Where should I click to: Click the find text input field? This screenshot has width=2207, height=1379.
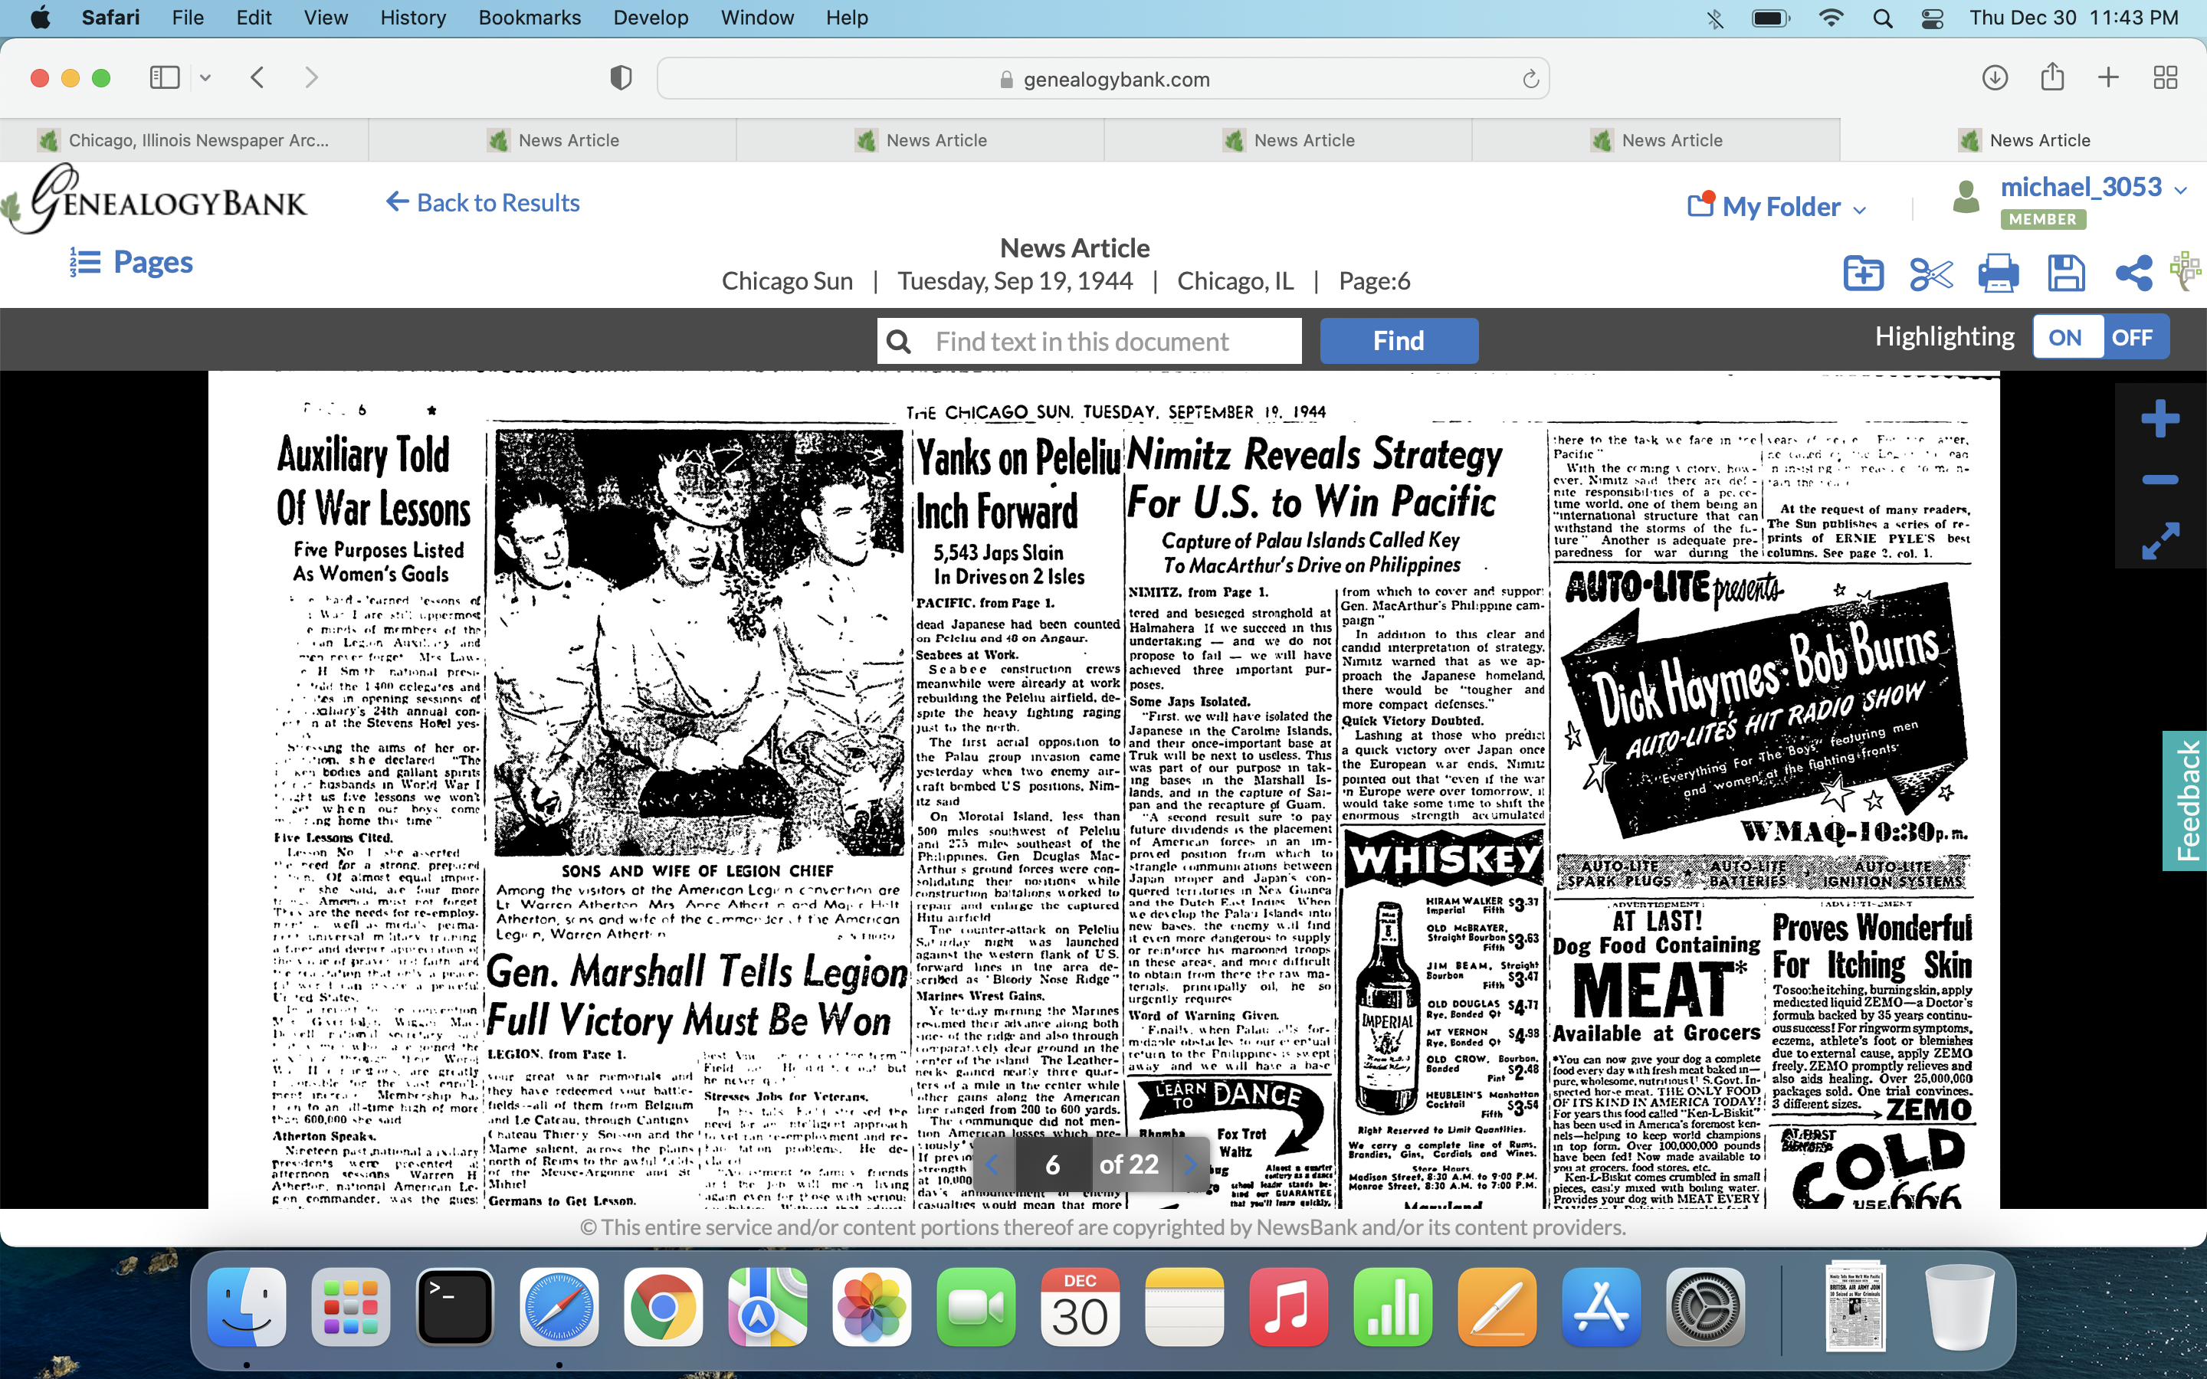click(x=1089, y=341)
